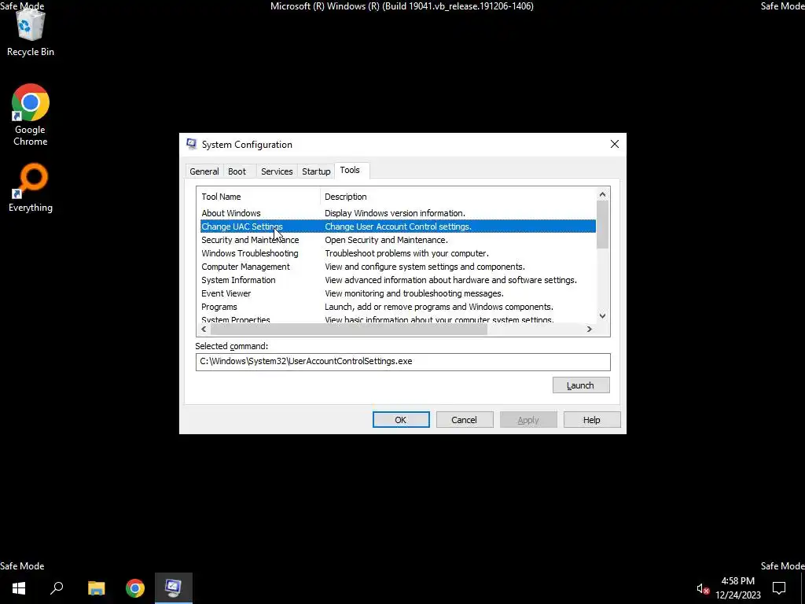Click 'View advanced information about hardware' description
The width and height of the screenshot is (805, 604).
[x=450, y=280]
